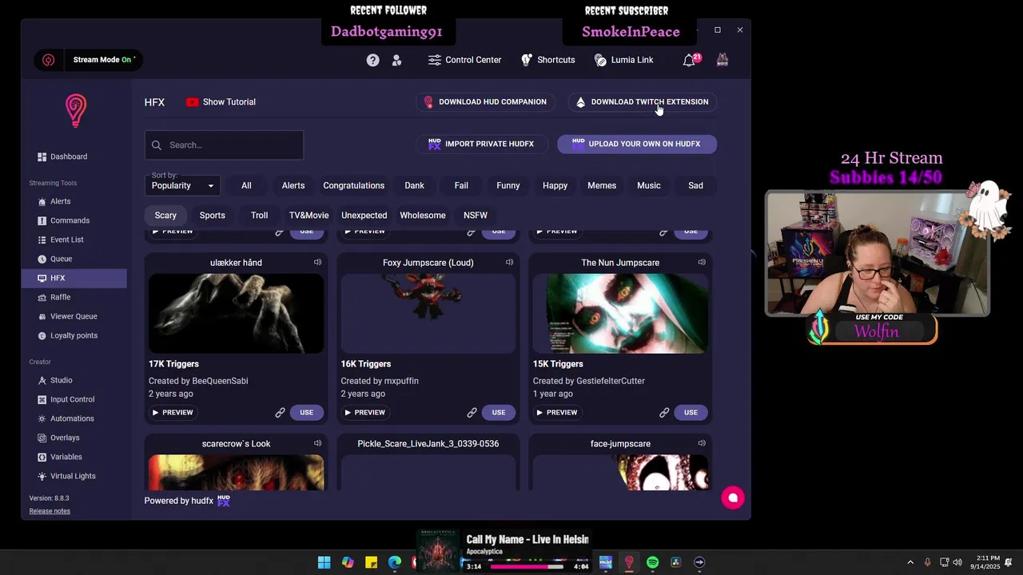Open Shortcuts in top bar

[x=547, y=60]
